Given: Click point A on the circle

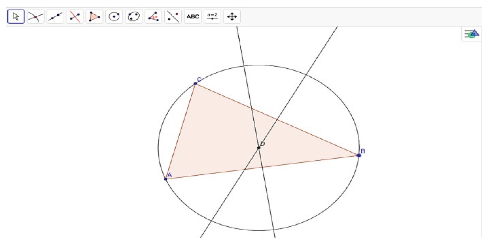Looking at the screenshot, I should click(x=166, y=179).
